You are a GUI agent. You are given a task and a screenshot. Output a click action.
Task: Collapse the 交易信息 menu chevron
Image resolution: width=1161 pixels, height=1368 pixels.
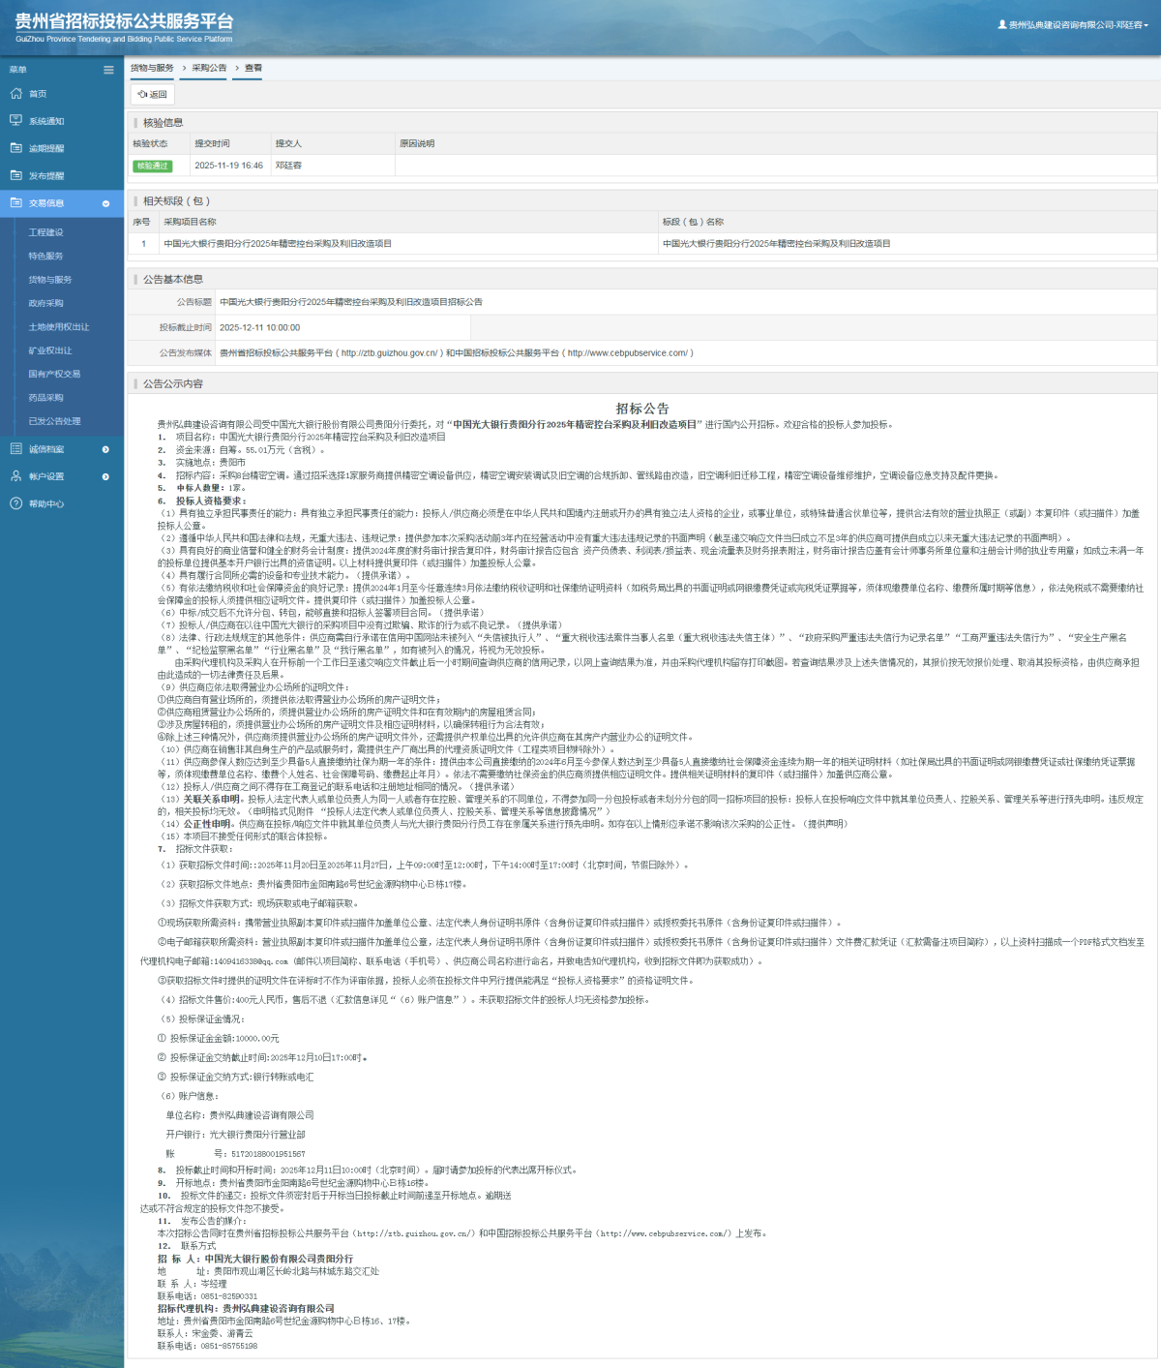(105, 203)
